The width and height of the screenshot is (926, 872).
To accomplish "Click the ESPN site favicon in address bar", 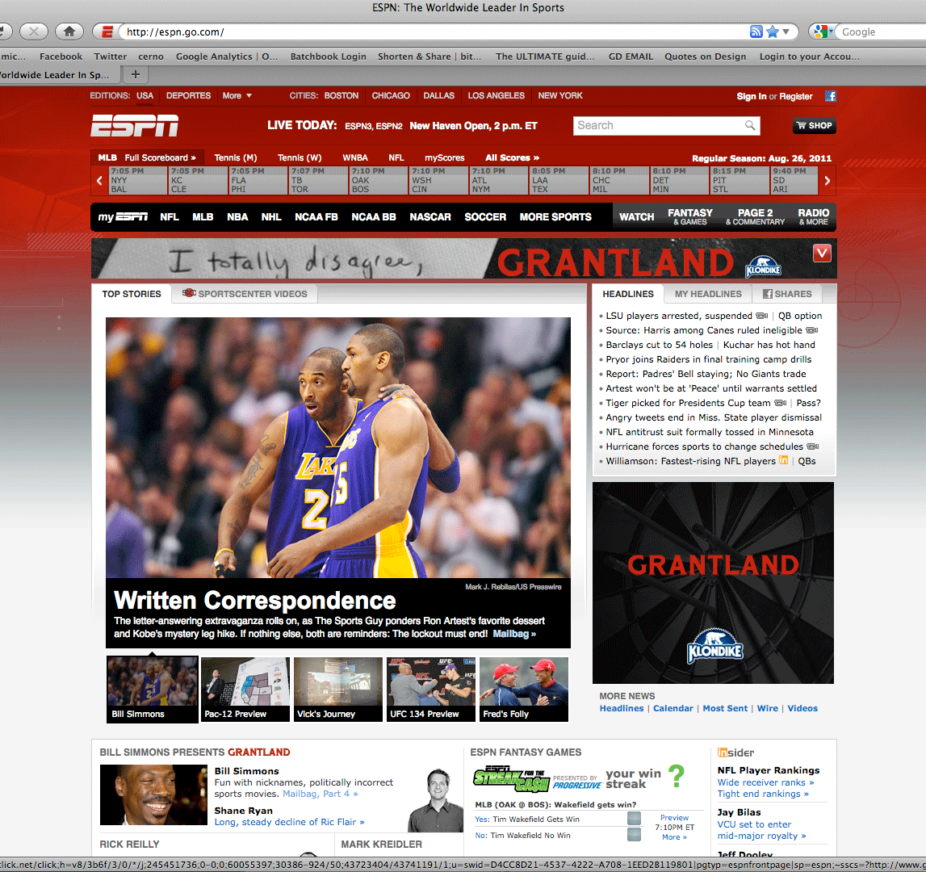I will point(107,32).
